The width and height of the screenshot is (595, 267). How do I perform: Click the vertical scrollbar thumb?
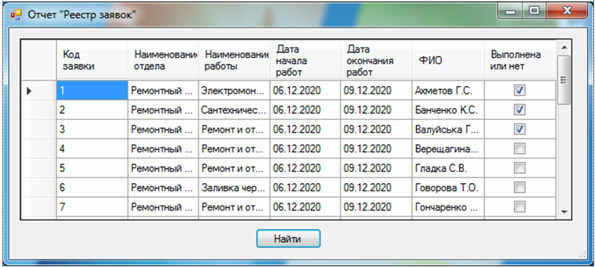(x=564, y=80)
